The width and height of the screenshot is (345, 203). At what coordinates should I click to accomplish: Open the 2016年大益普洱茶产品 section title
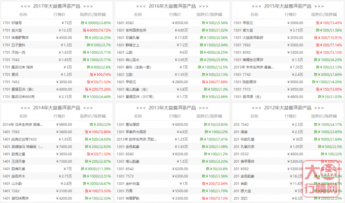[x=172, y=6]
